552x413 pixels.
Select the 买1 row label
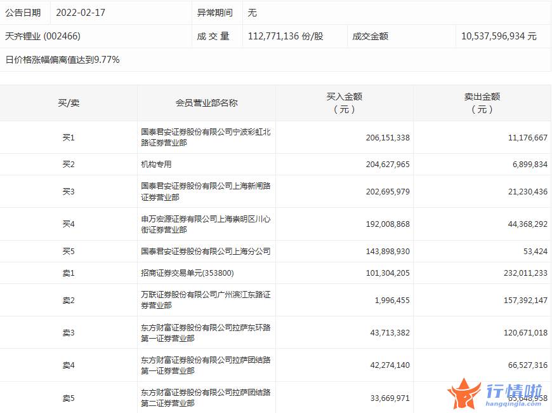point(69,137)
